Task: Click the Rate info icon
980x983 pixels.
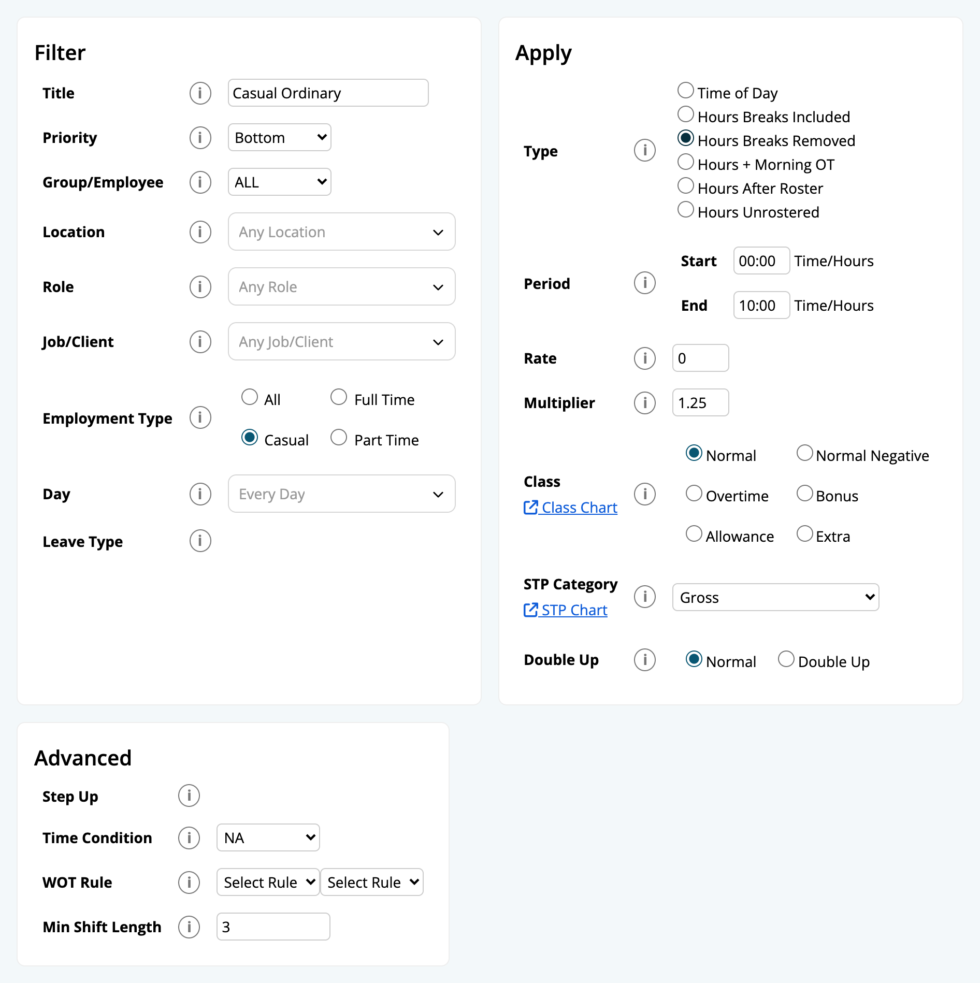Action: pyautogui.click(x=645, y=358)
